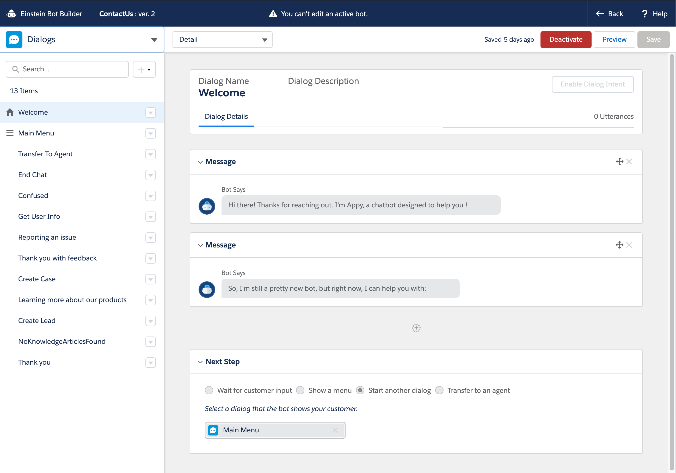This screenshot has width=676, height=473.
Task: Select Transfer to an agent option
Action: pyautogui.click(x=439, y=390)
